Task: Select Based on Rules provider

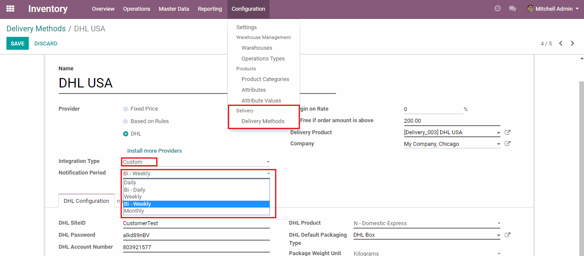Action: coord(126,121)
